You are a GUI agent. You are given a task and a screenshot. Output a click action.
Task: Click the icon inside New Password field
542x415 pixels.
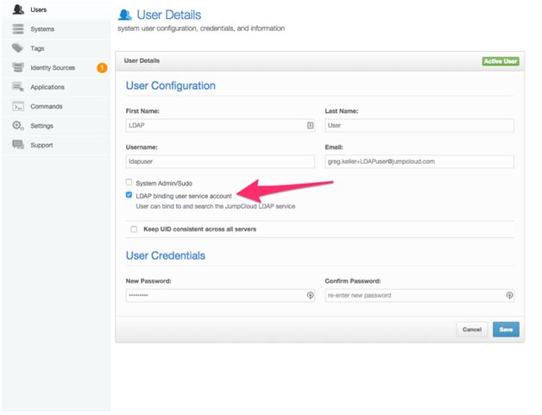[x=310, y=295]
